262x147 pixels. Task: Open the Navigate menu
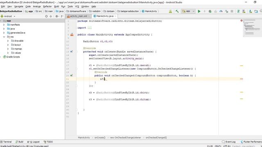click(x=18, y=7)
